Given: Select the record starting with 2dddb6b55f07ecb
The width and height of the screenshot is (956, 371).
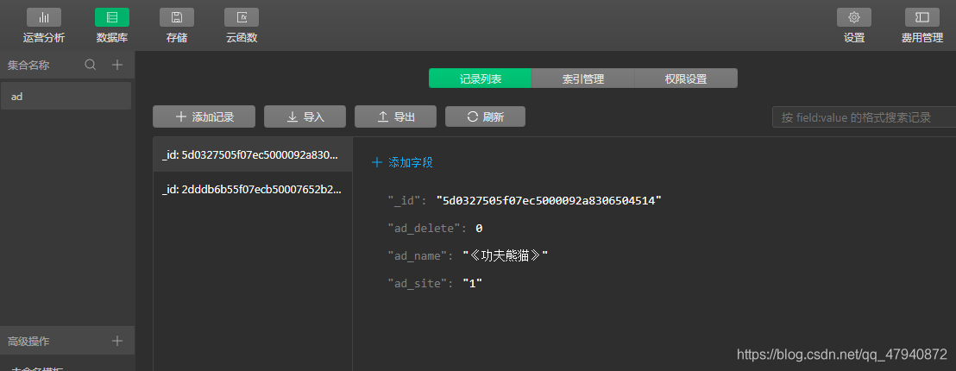Looking at the screenshot, I should 252,189.
